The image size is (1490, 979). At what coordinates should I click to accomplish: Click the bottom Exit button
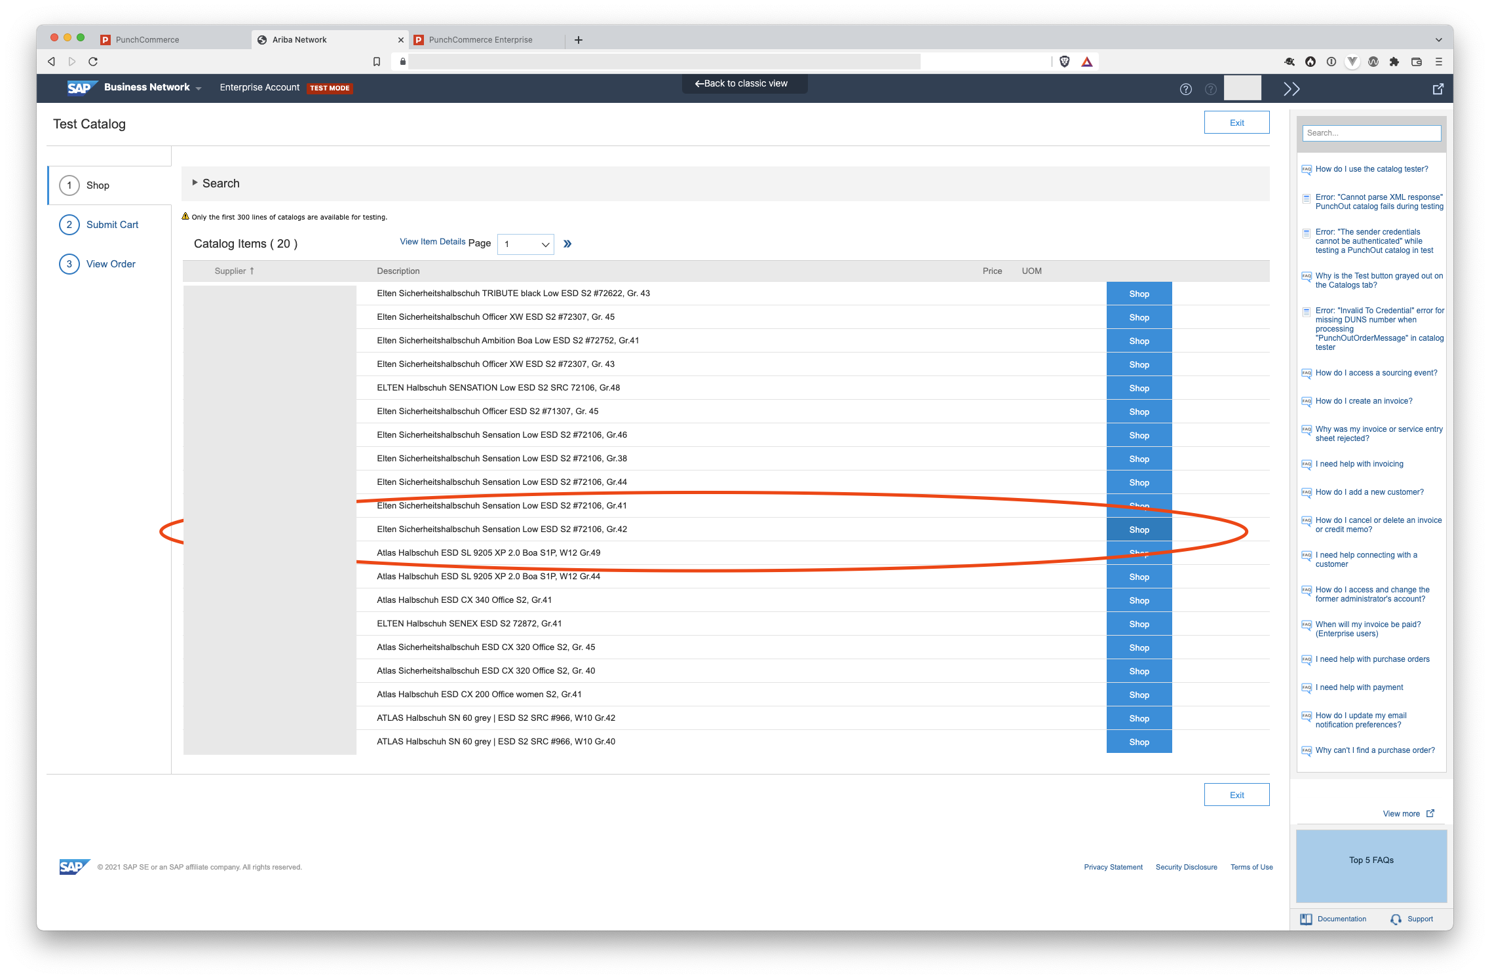[1236, 795]
